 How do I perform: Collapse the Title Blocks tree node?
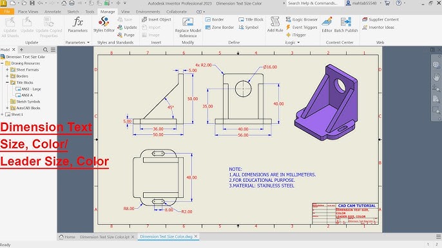(7, 82)
